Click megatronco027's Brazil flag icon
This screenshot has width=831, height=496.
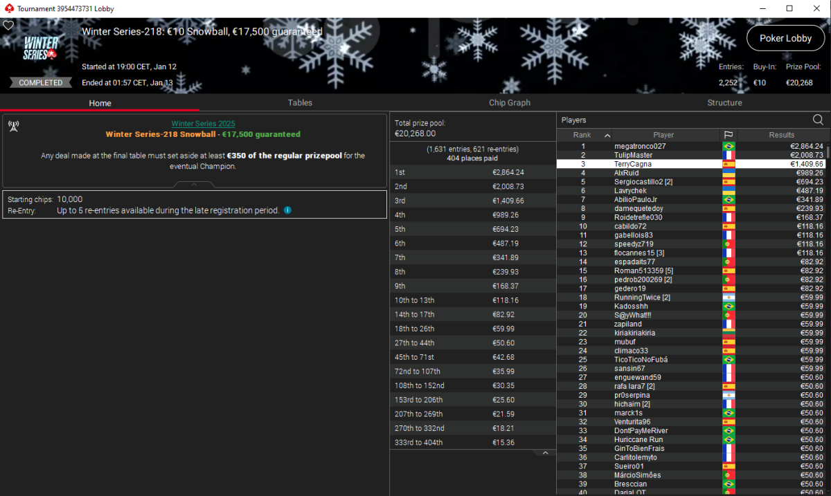click(x=729, y=147)
